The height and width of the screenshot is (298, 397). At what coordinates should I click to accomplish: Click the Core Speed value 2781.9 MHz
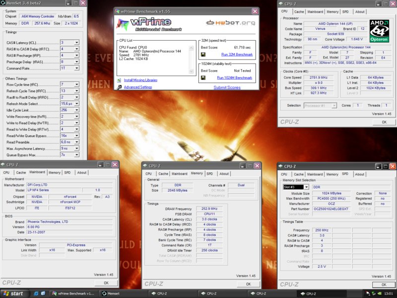coord(318,77)
